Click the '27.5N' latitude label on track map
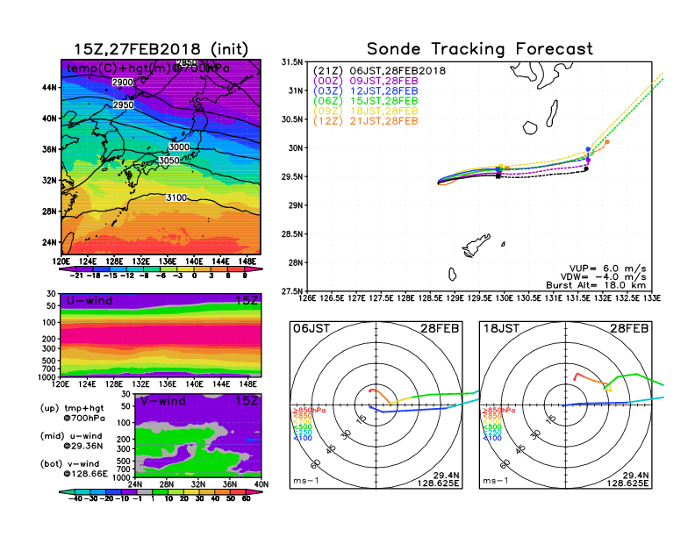The height and width of the screenshot is (537, 695). click(292, 291)
